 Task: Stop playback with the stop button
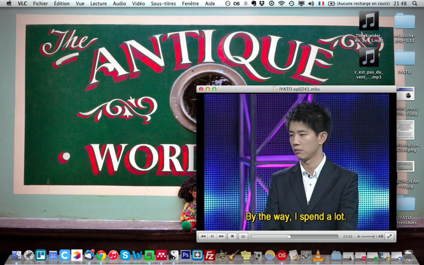click(232, 236)
